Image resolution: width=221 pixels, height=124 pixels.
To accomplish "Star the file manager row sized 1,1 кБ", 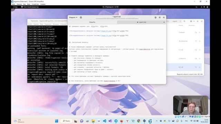I will (200, 50).
